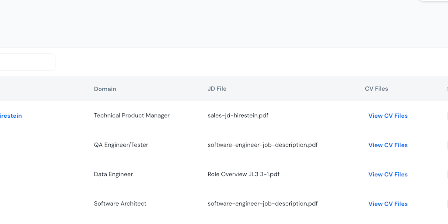Click the JD File column header

[217, 89]
